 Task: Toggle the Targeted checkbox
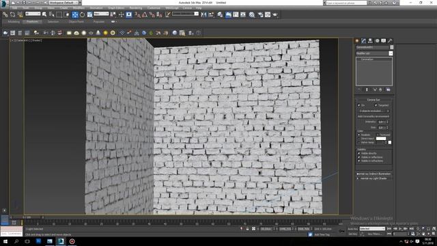tap(376, 105)
